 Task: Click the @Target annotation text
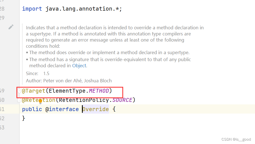34,91
